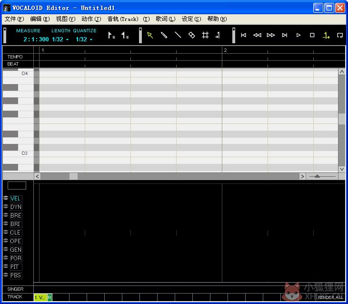Select the PIT control parameter
This screenshot has height=304, width=348.
coord(16,267)
